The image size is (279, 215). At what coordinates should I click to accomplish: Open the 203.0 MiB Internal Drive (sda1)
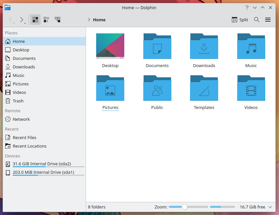point(44,172)
